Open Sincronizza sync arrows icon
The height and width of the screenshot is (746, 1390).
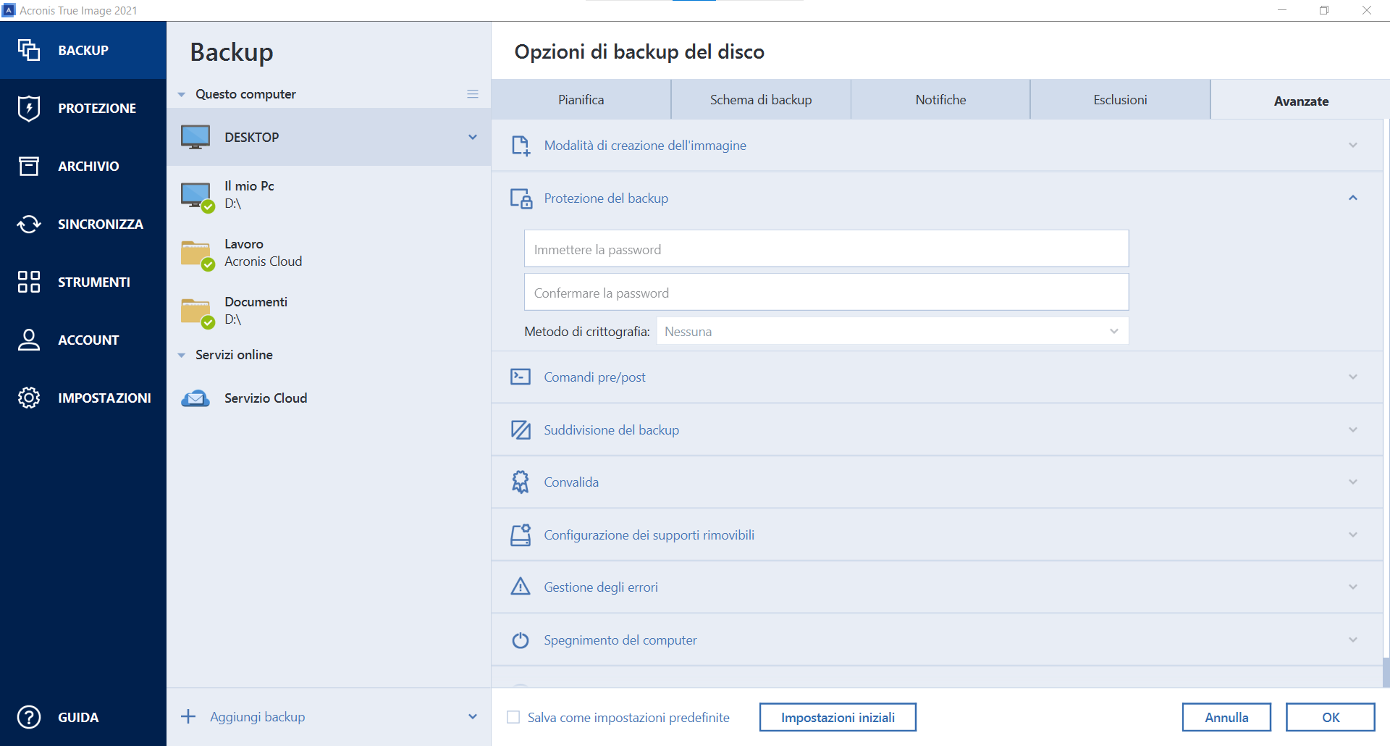click(29, 224)
